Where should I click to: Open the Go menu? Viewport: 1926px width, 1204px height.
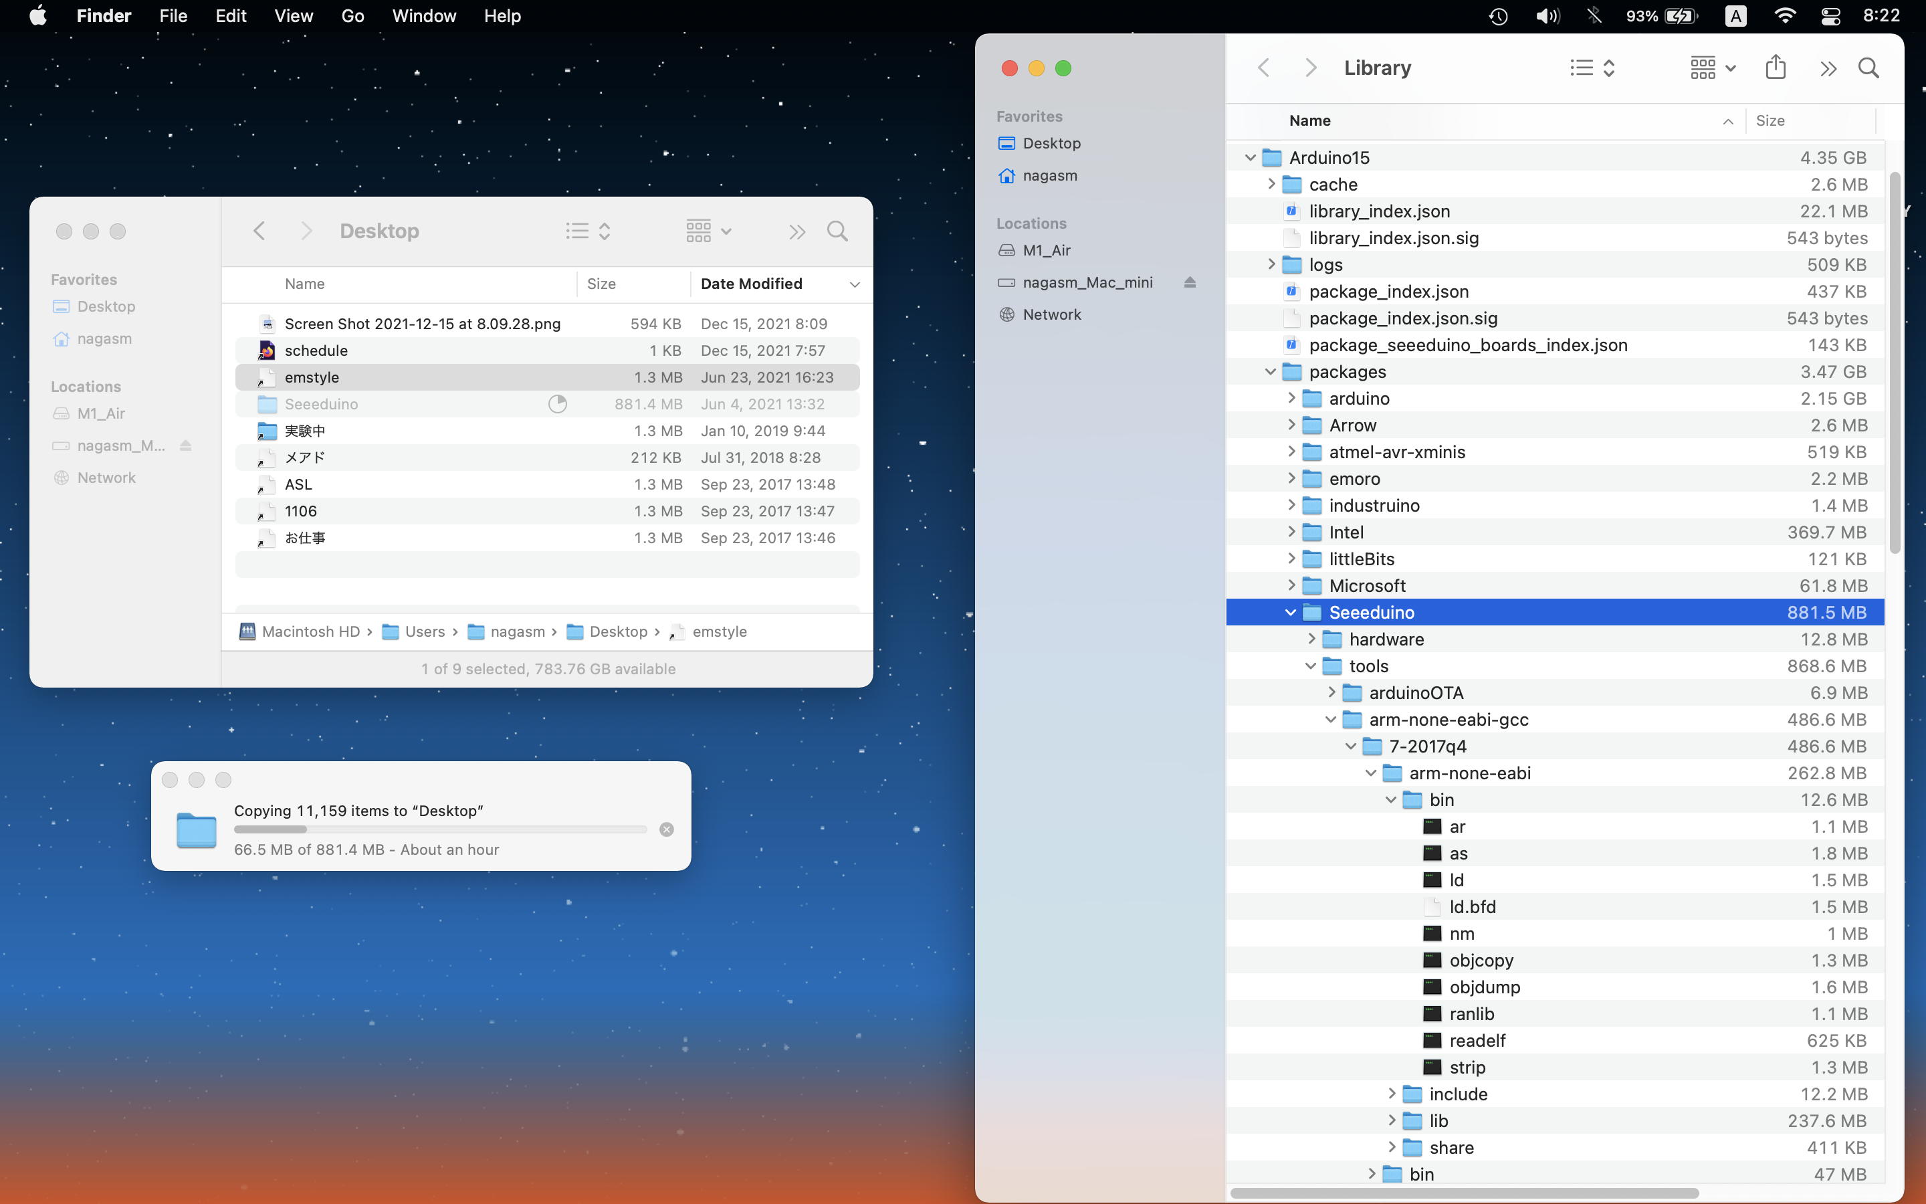point(352,16)
